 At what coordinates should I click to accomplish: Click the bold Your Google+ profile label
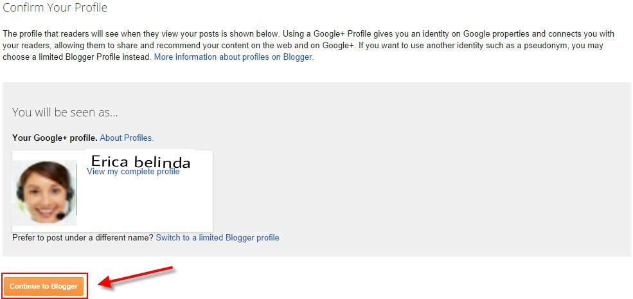55,138
